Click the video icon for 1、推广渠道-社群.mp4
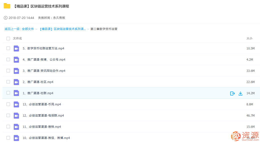260x142 pixels. click(x=16, y=93)
